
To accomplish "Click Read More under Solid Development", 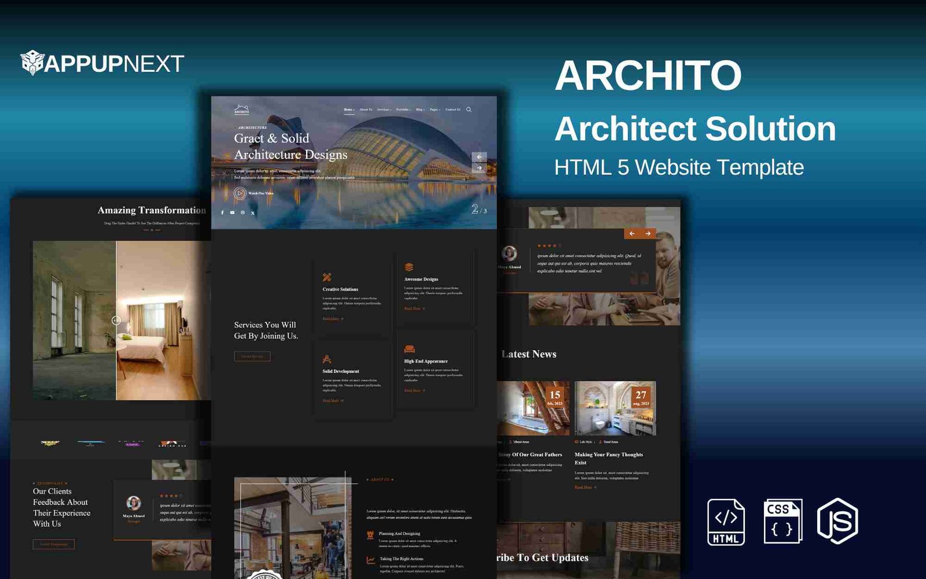I will tap(333, 401).
